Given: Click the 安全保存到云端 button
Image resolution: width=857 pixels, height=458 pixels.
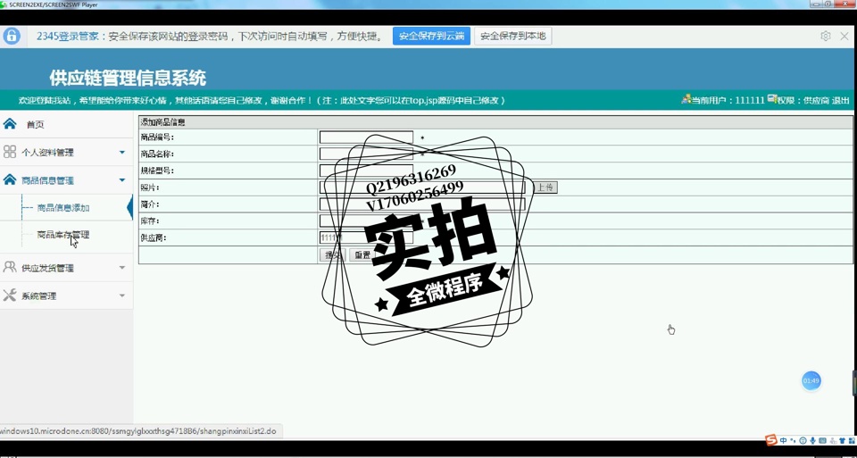Looking at the screenshot, I should tap(431, 36).
